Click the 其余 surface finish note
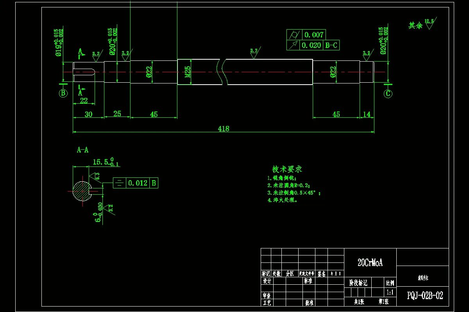469x312 pixels. 415,26
